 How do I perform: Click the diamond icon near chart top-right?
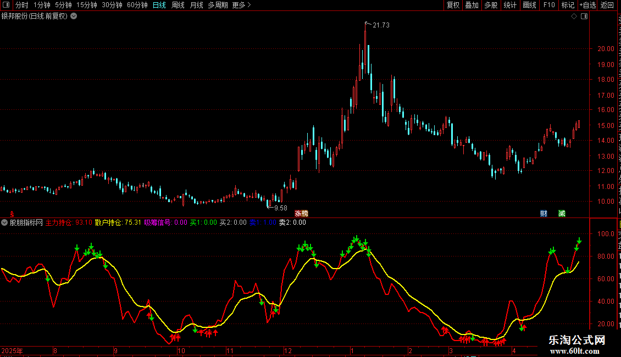tap(574, 16)
